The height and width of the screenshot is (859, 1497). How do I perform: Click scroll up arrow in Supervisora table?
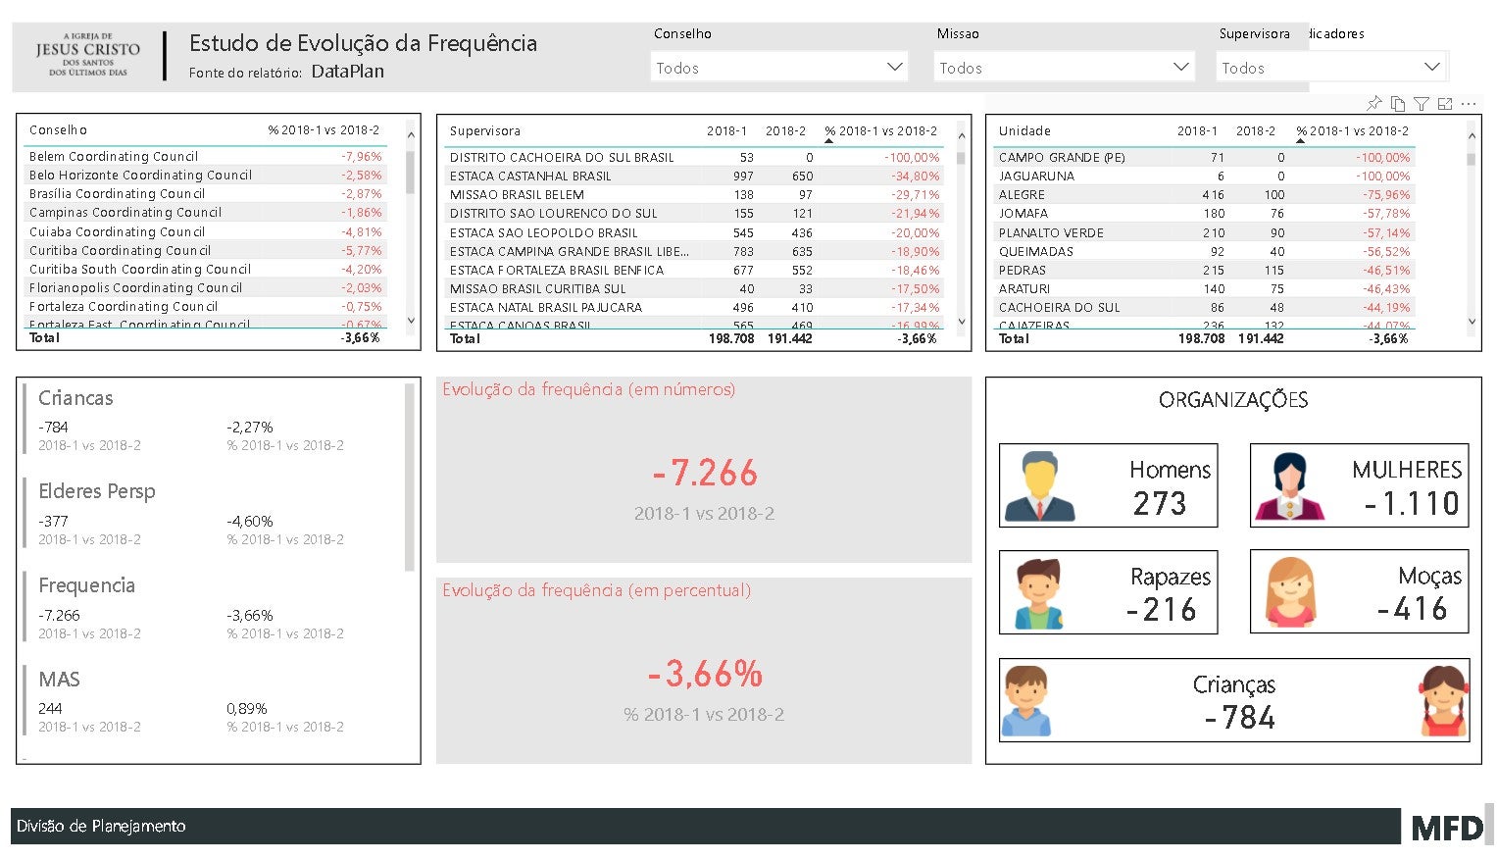[x=962, y=135]
